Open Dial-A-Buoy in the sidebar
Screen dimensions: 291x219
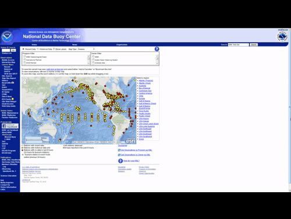[x=7, y=97]
